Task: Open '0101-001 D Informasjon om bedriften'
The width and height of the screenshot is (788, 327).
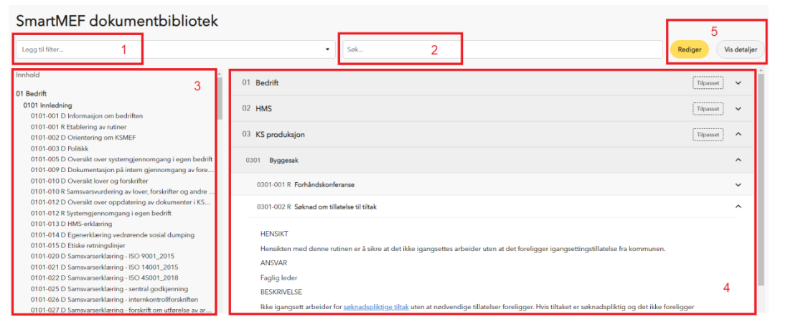Action: click(86, 116)
